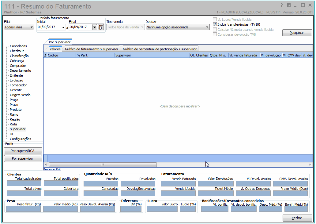
Task: Select Evolução in the tree
Action: [17, 80]
